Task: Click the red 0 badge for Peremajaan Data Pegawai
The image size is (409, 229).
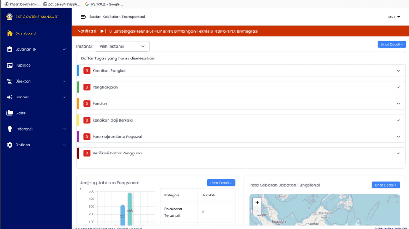Action: click(87, 137)
